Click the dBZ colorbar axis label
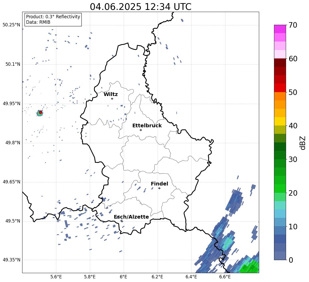 (x=303, y=143)
